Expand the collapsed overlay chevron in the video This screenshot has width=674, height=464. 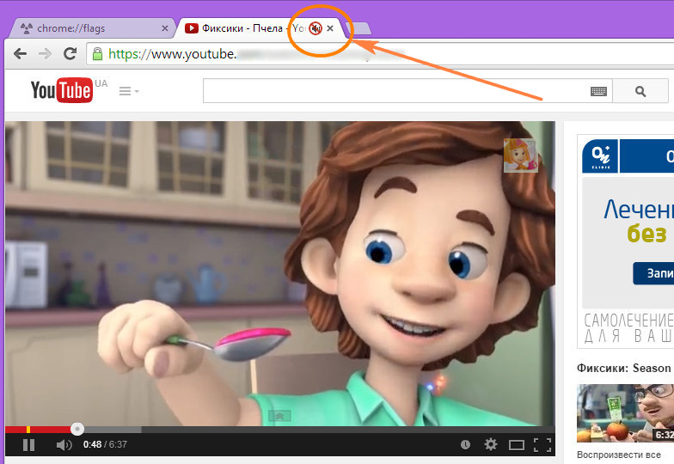point(279,416)
